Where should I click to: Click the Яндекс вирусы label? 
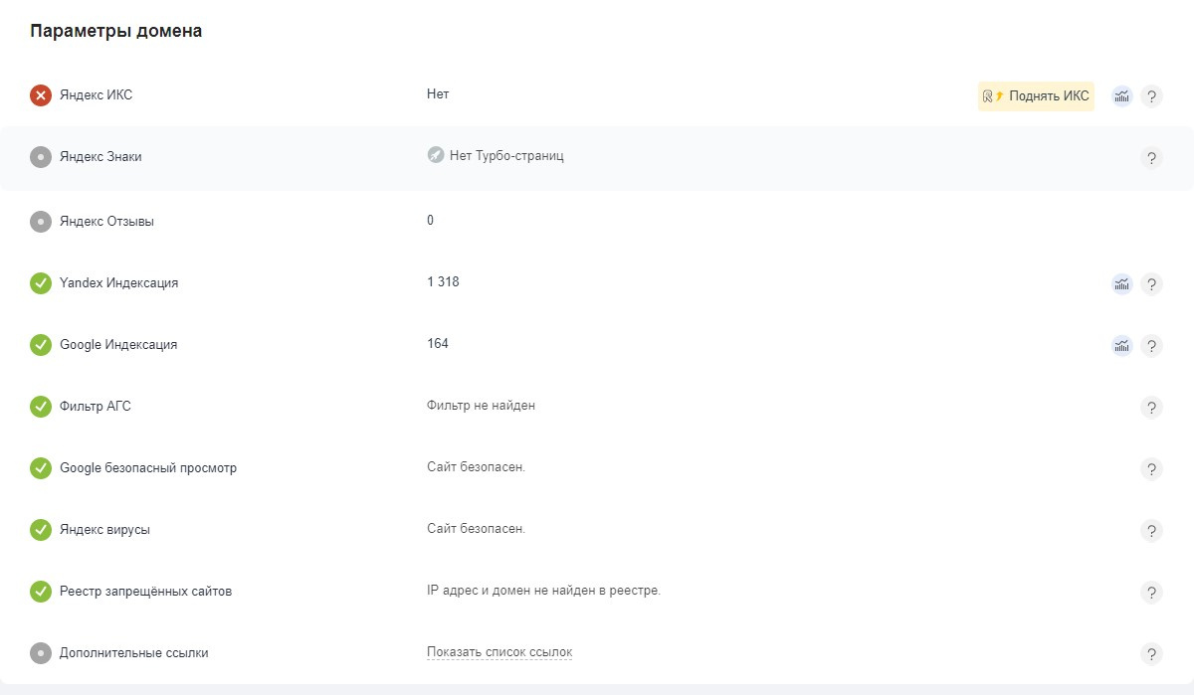click(x=105, y=530)
